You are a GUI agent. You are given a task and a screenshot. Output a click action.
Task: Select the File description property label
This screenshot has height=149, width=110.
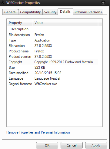point(19,35)
